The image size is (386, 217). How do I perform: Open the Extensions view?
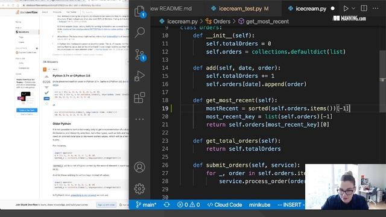[x=139, y=98]
